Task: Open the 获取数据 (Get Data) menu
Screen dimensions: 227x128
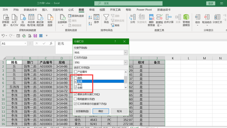Action: [6, 20]
